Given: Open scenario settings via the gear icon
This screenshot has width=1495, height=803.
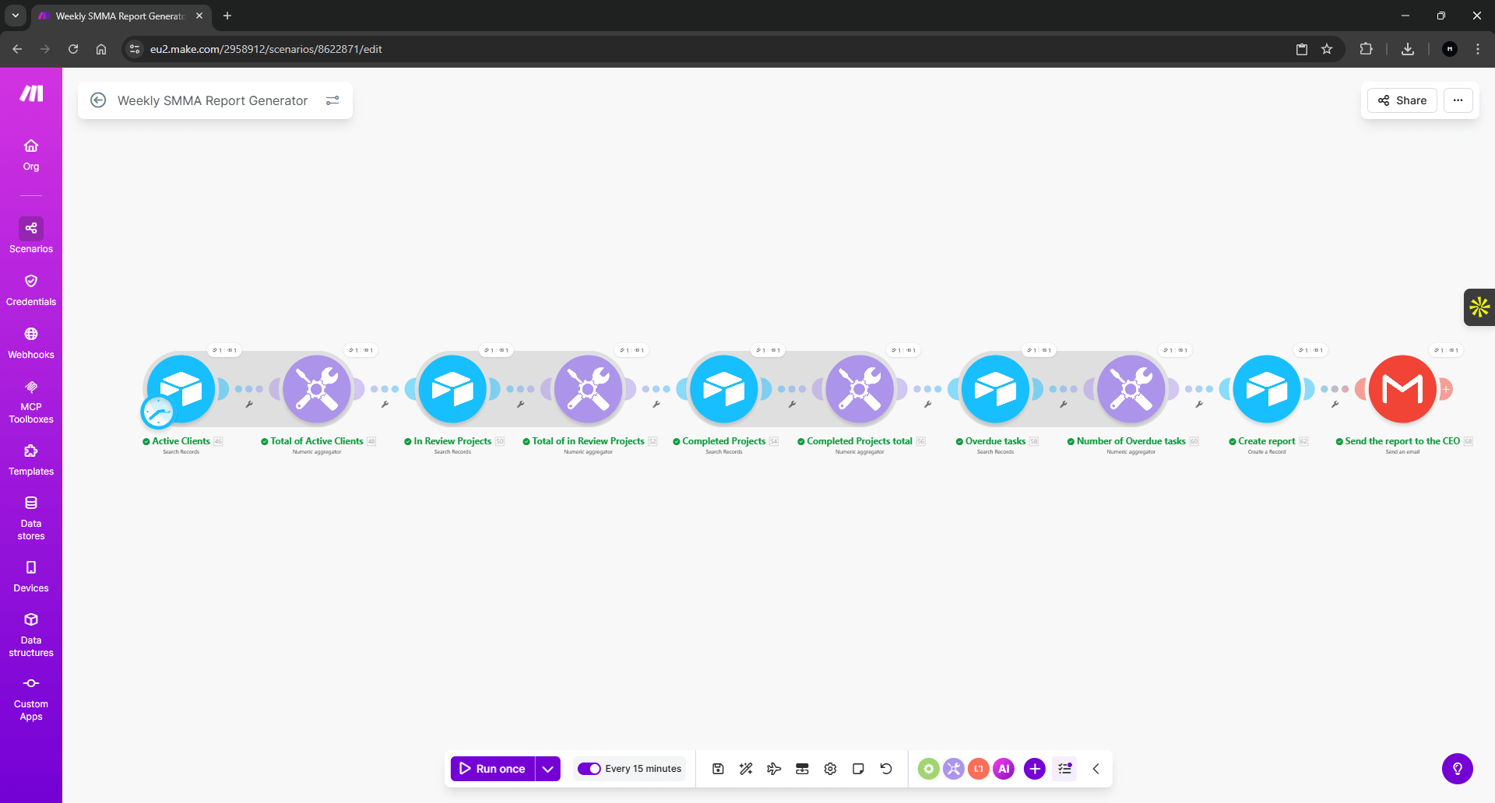Looking at the screenshot, I should pos(829,768).
